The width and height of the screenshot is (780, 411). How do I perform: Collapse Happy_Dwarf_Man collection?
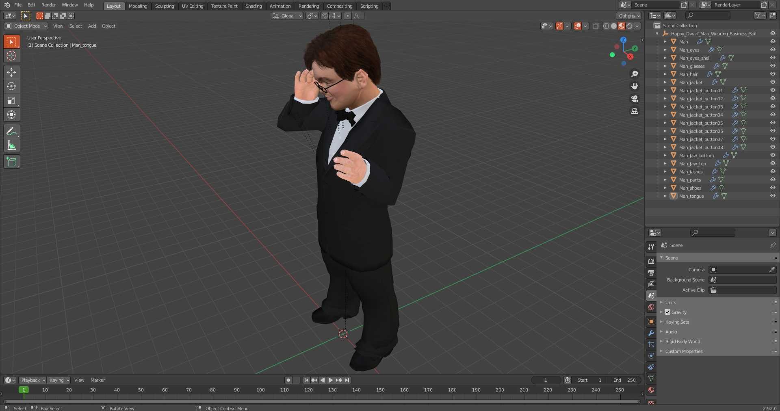point(657,34)
